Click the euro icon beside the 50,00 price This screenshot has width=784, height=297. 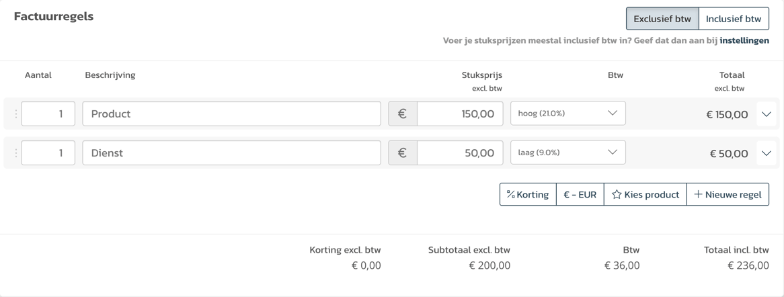tap(403, 153)
